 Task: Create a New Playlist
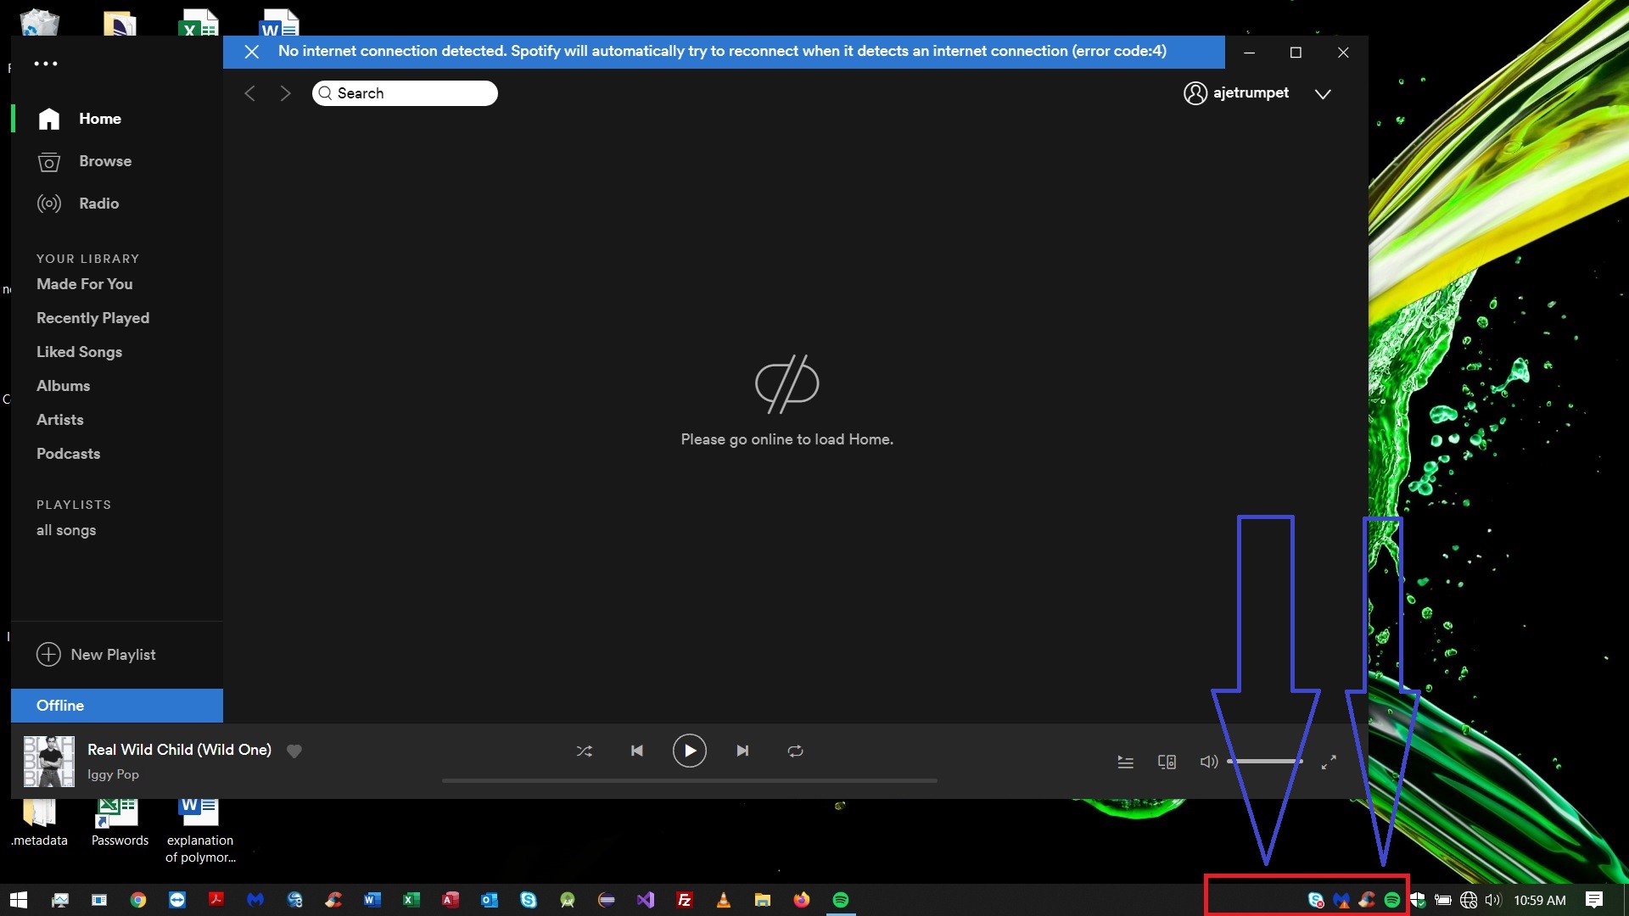tap(97, 655)
